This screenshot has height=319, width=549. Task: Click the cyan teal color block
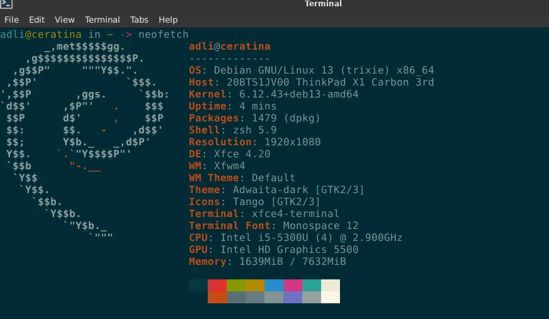(x=312, y=286)
